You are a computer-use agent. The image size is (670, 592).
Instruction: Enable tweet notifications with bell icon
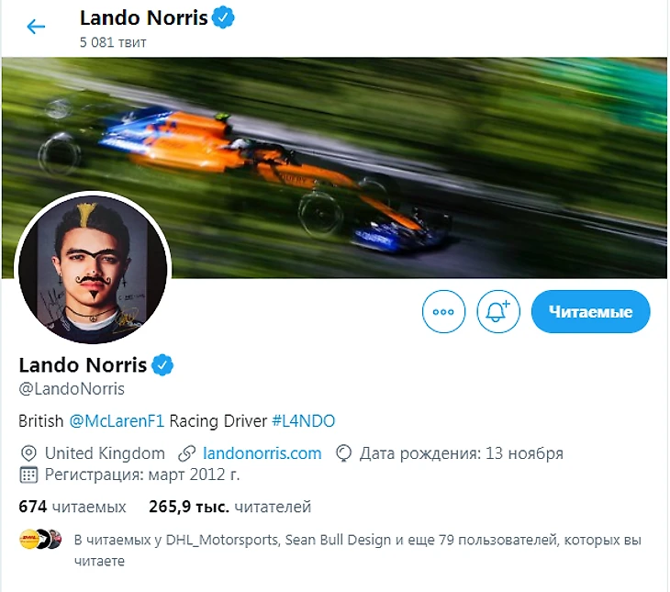pyautogui.click(x=498, y=311)
